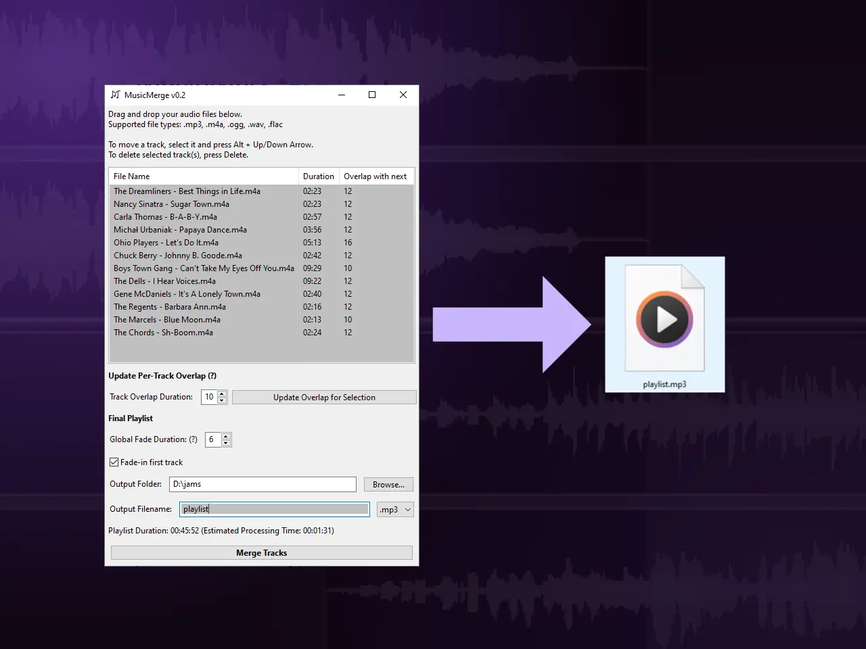Decrease Global Fade Duration with the down arrow
866x649 pixels.
pos(226,443)
